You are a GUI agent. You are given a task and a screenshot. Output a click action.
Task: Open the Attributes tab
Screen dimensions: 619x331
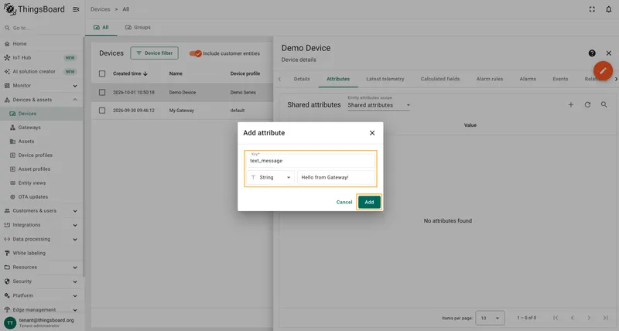click(338, 79)
